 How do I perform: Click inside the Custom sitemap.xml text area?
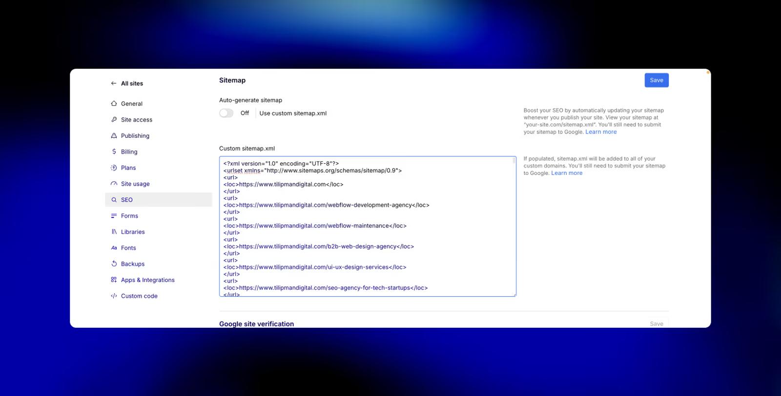[x=368, y=226]
